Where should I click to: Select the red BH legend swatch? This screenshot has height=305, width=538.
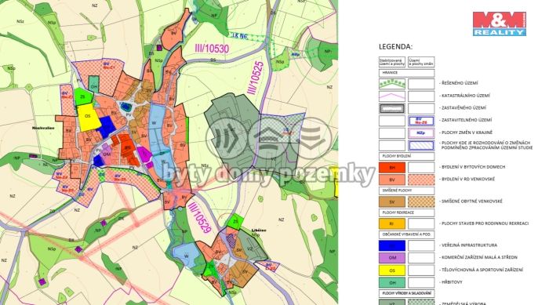(x=392, y=168)
